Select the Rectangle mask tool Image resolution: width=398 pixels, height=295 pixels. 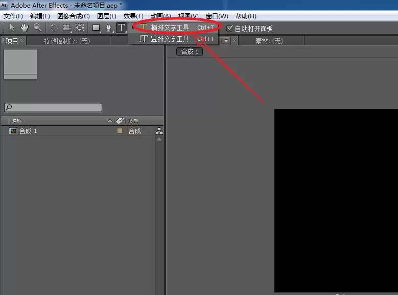click(x=96, y=28)
